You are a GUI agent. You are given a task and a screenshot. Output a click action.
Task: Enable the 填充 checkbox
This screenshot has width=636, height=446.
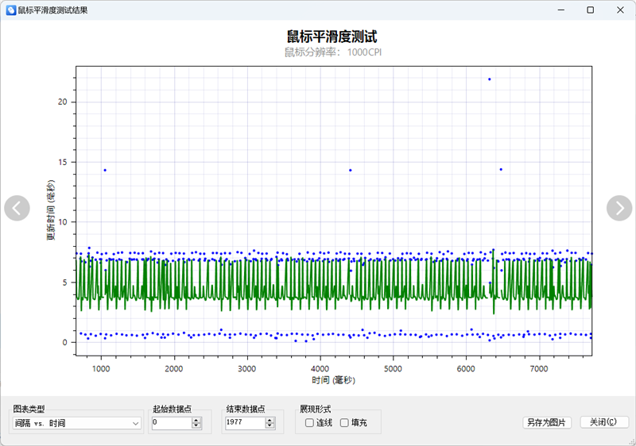(x=344, y=423)
